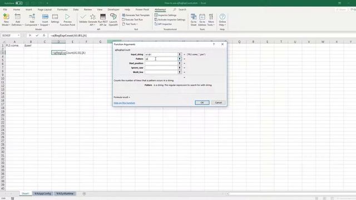Click in the formula bar text
Screen dimensions: 356x200
pyautogui.click(x=68, y=36)
